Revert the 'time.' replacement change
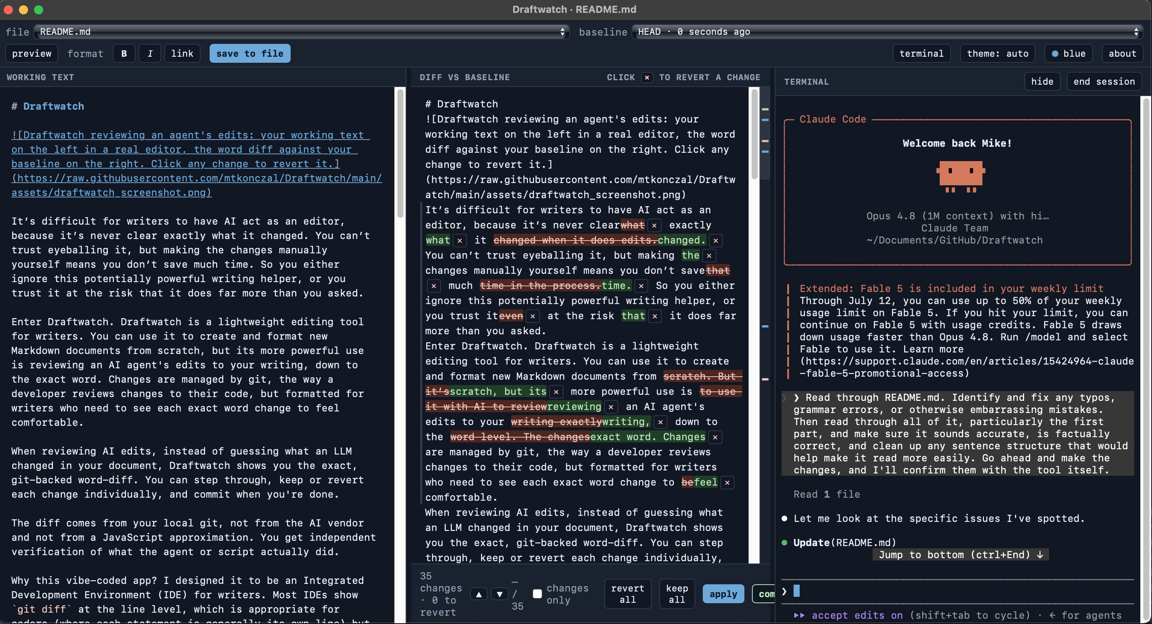The width and height of the screenshot is (1152, 624). [641, 286]
